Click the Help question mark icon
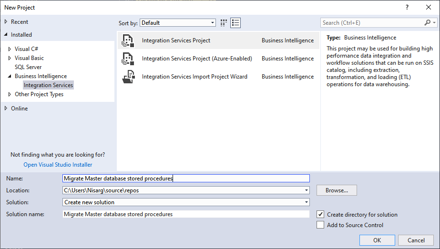 coord(407,7)
